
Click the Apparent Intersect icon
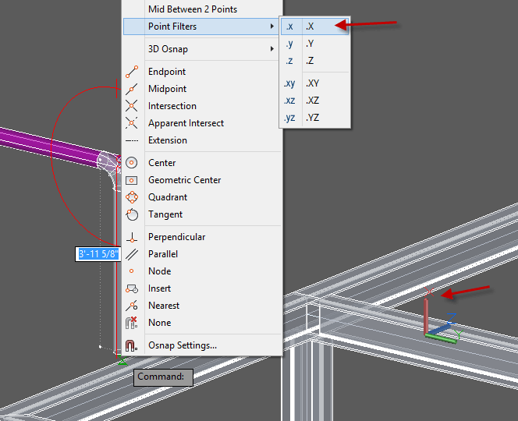133,123
